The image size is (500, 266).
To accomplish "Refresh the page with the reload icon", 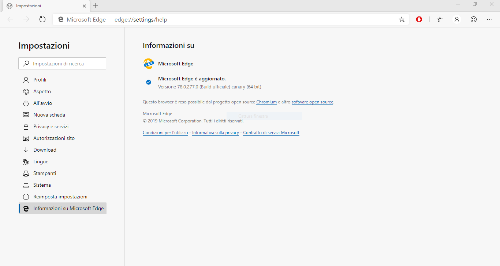I will (x=42, y=19).
